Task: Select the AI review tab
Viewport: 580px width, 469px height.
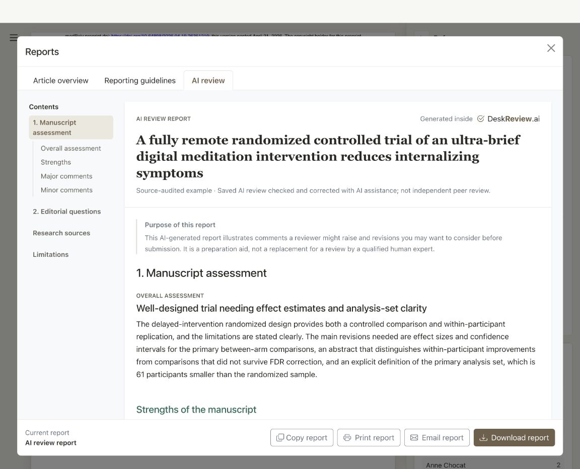Action: (208, 80)
